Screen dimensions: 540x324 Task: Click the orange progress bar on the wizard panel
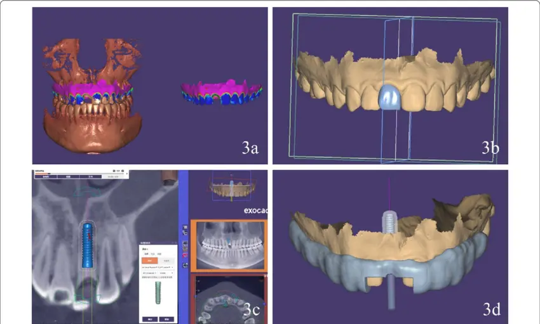pyautogui.click(x=42, y=174)
